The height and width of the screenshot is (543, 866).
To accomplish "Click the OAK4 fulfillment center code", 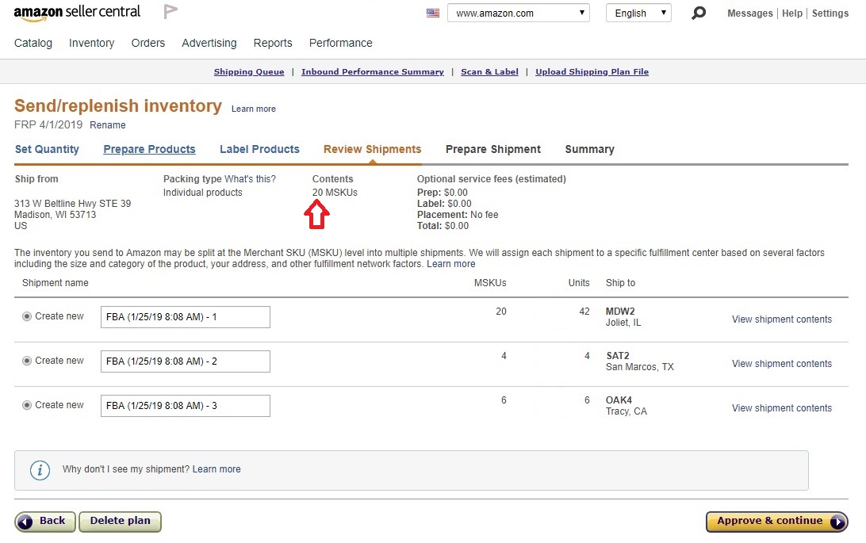I will coord(619,400).
